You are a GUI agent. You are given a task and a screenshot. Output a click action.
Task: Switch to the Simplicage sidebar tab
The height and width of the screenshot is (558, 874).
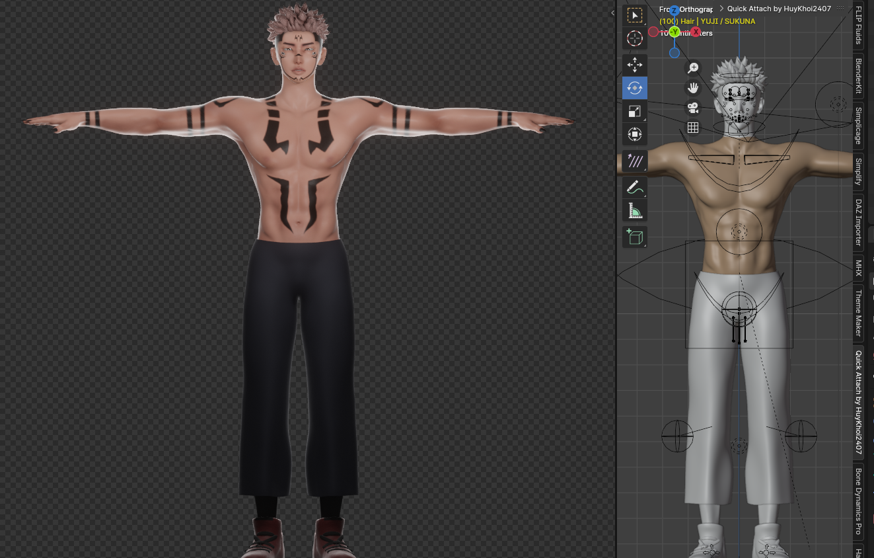[x=858, y=126]
